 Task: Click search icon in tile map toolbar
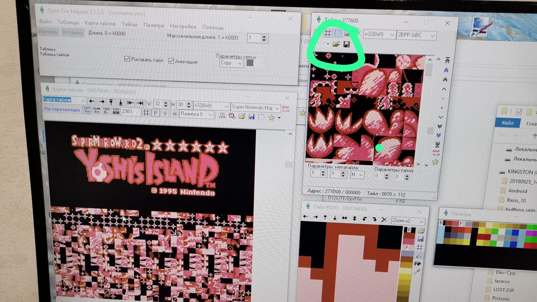pyautogui.click(x=232, y=116)
